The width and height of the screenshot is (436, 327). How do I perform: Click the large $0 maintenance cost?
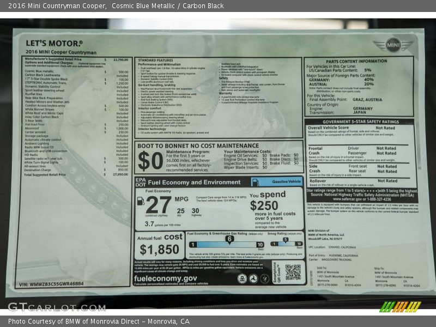150,161
